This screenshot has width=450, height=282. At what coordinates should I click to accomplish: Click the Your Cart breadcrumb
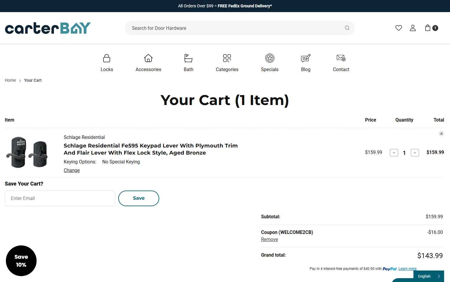click(x=33, y=80)
